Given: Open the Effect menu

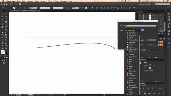Looking at the screenshot, I should (x=50, y=1).
